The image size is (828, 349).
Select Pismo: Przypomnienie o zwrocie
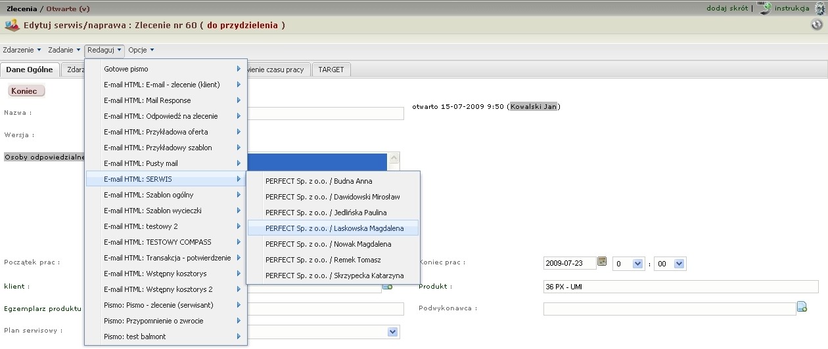click(166, 321)
